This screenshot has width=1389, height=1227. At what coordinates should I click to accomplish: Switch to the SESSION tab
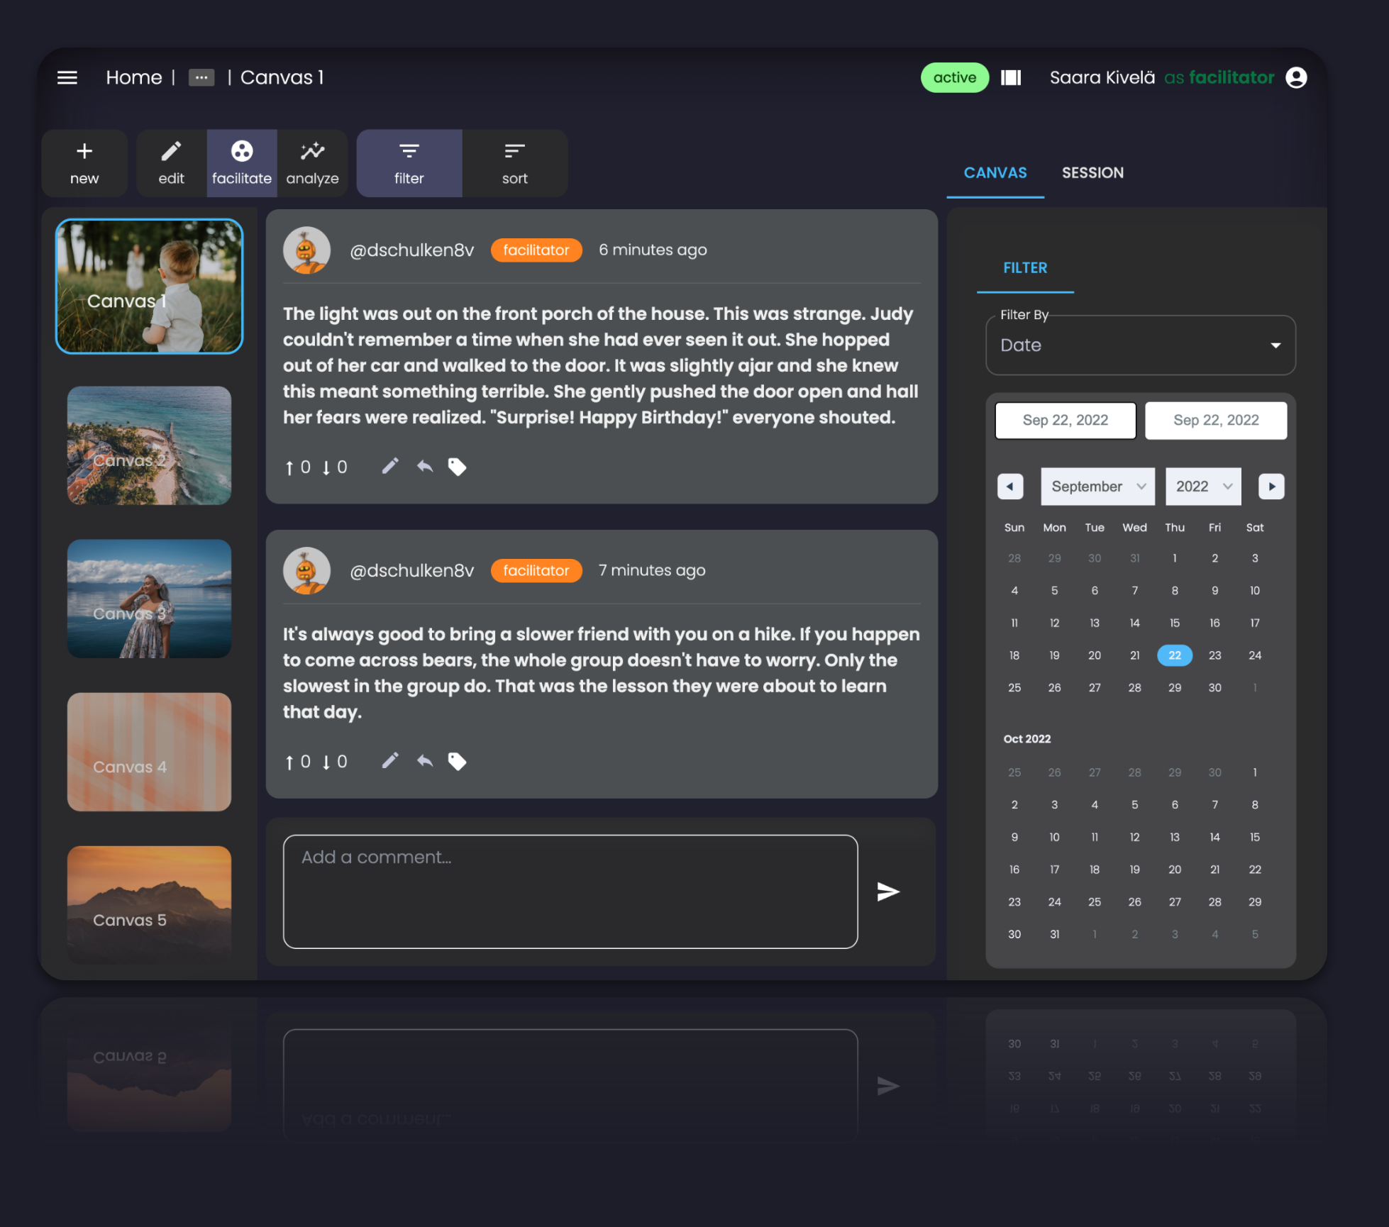[1092, 173]
